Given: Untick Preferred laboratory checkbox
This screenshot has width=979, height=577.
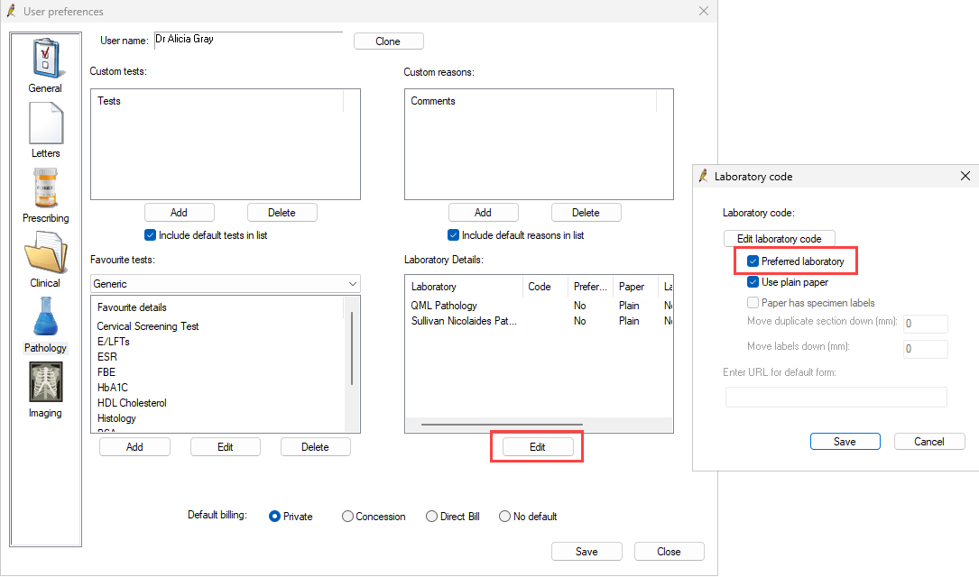Looking at the screenshot, I should pyautogui.click(x=753, y=261).
